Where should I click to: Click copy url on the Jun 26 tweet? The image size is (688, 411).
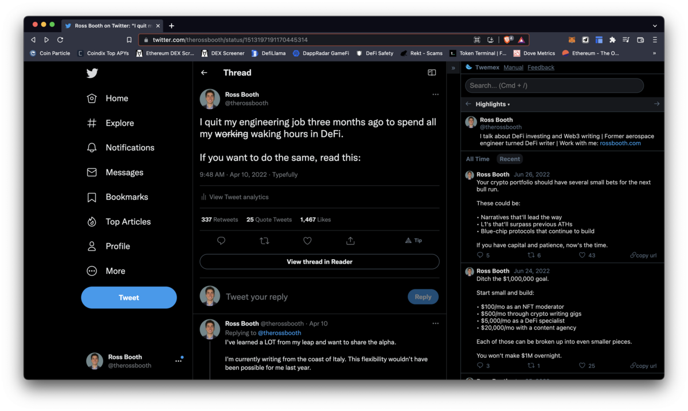[x=643, y=256]
